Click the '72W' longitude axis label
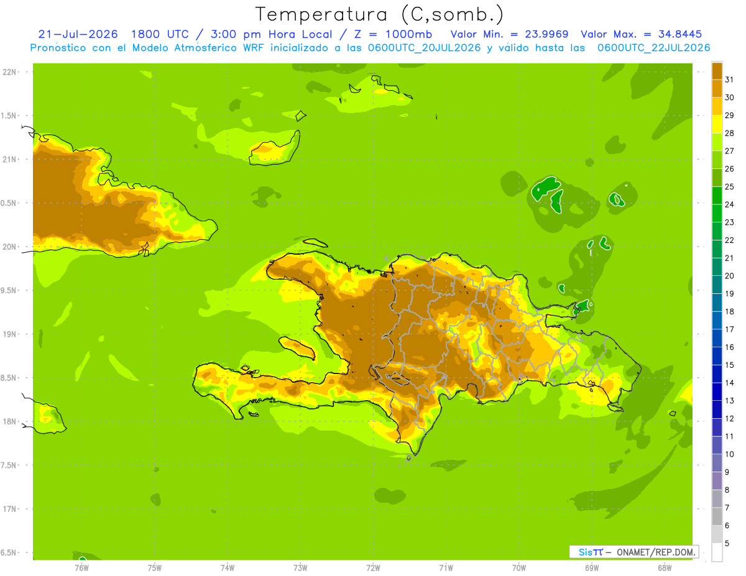The image size is (746, 576). [x=373, y=567]
